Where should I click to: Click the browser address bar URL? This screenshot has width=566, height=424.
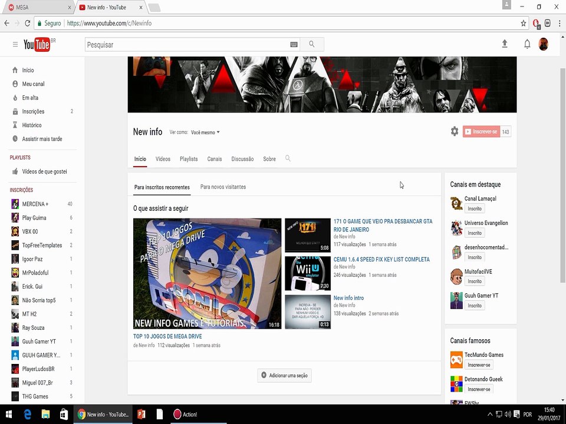coord(110,23)
